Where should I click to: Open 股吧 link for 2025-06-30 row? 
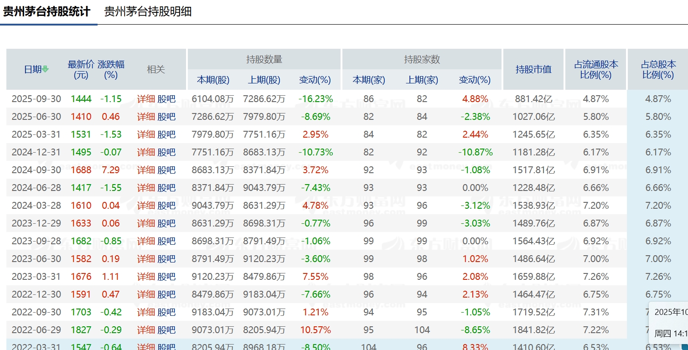[x=166, y=117]
